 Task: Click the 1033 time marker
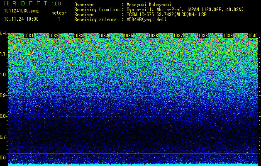pos(78,36)
